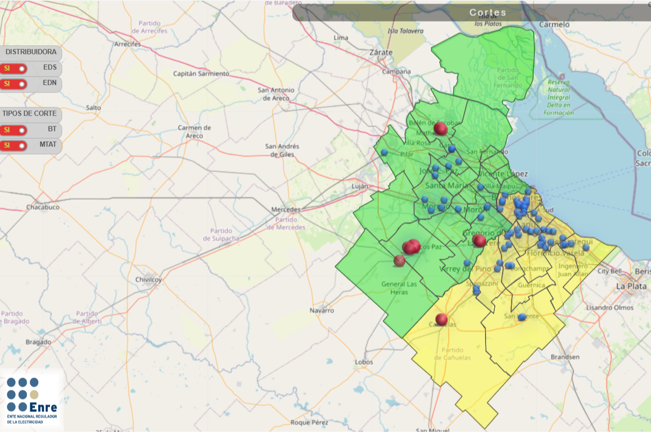Click the Mercedes city label
The width and height of the screenshot is (651, 432).
286,210
